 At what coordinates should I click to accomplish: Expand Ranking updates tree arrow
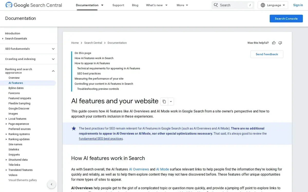pos(6,139)
